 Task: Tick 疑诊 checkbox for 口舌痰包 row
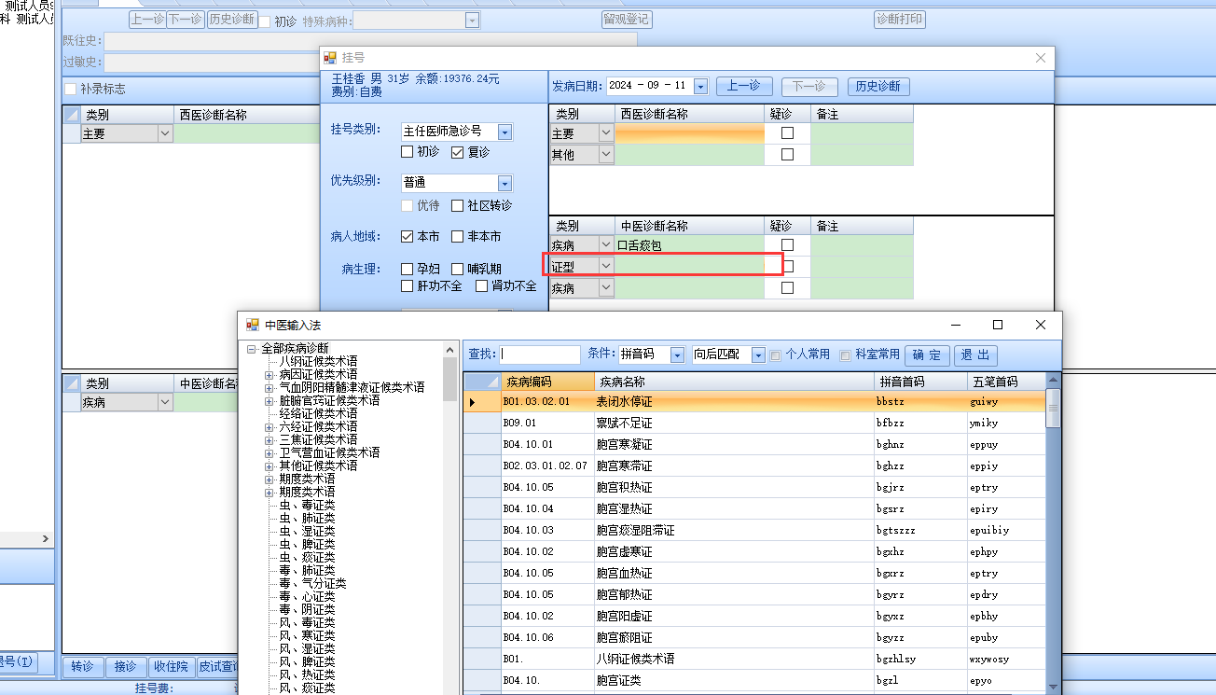787,245
